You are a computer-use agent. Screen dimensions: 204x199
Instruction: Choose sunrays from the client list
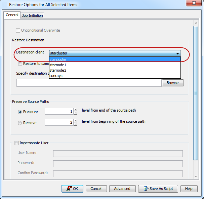pos(56,76)
